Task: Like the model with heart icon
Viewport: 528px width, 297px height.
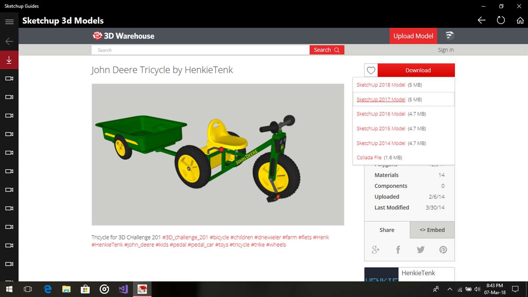Action: pos(371,70)
